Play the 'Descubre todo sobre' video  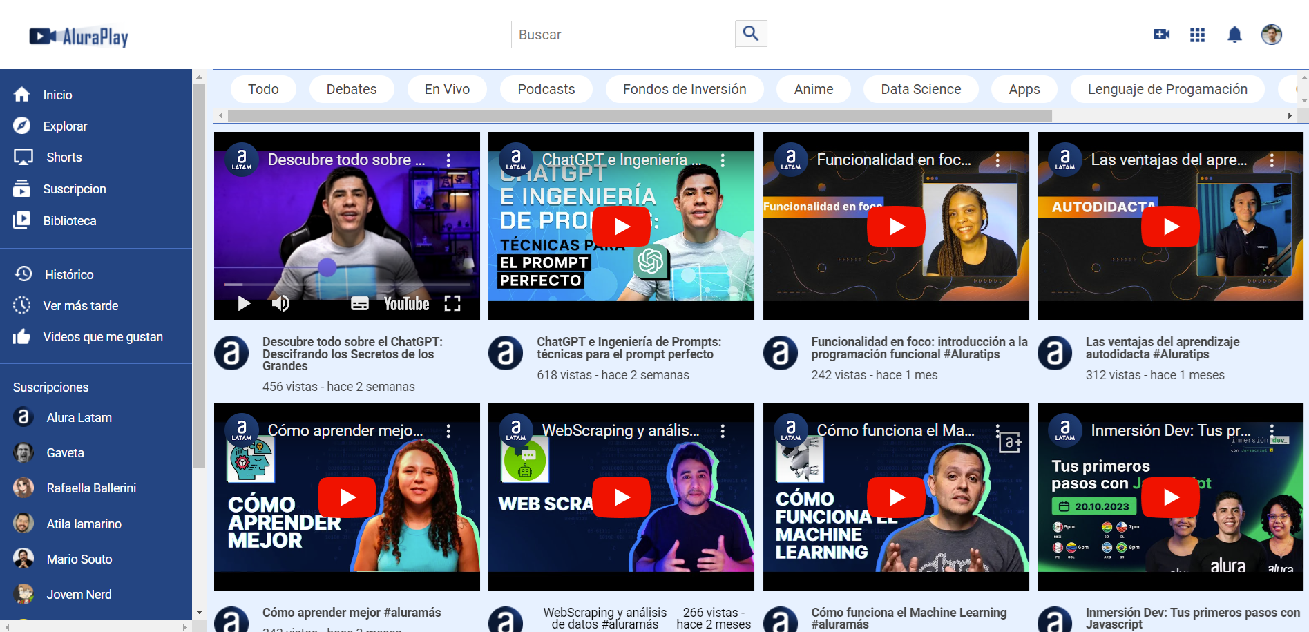point(244,303)
